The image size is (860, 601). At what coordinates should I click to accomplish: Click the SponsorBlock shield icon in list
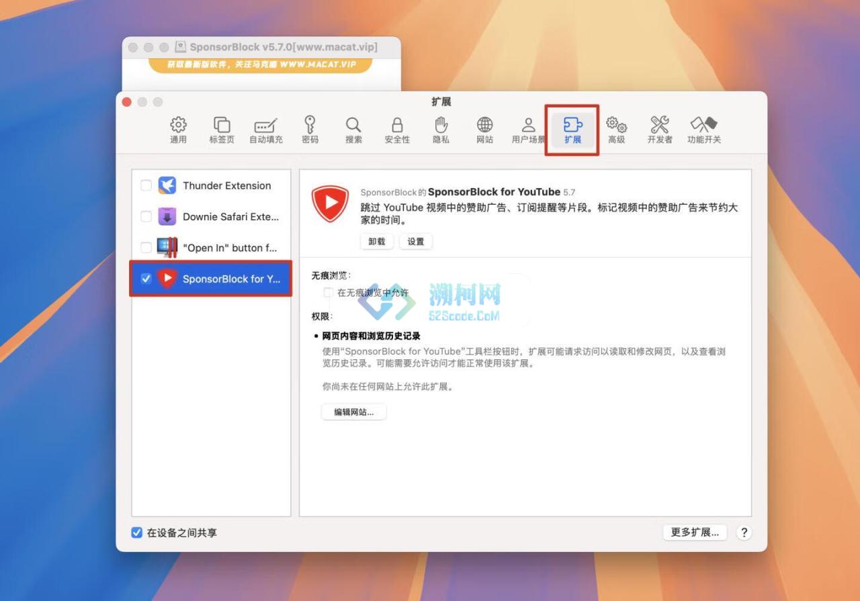click(167, 279)
